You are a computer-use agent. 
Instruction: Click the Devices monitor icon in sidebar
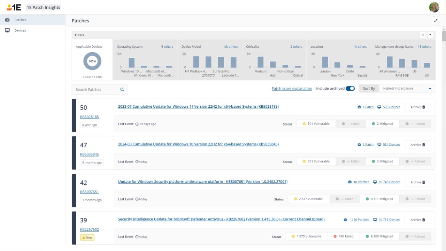(7, 30)
